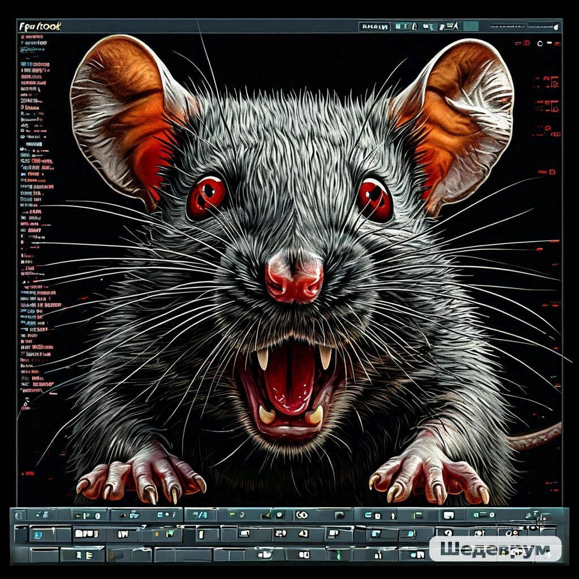The width and height of the screenshot is (579, 579).
Task: Click the Шедеврум watermark label
Action: pyautogui.click(x=495, y=549)
